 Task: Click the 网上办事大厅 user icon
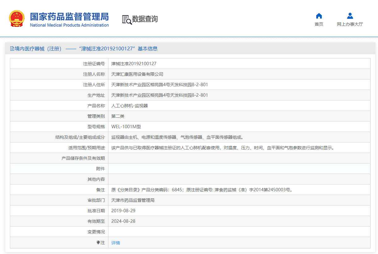350,16
